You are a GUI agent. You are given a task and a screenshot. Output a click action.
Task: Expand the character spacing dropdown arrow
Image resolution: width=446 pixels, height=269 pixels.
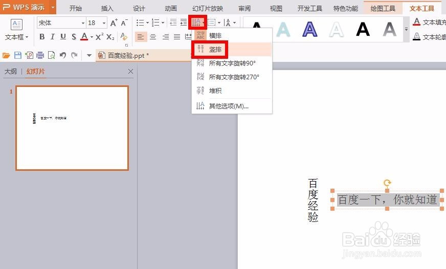[234, 23]
